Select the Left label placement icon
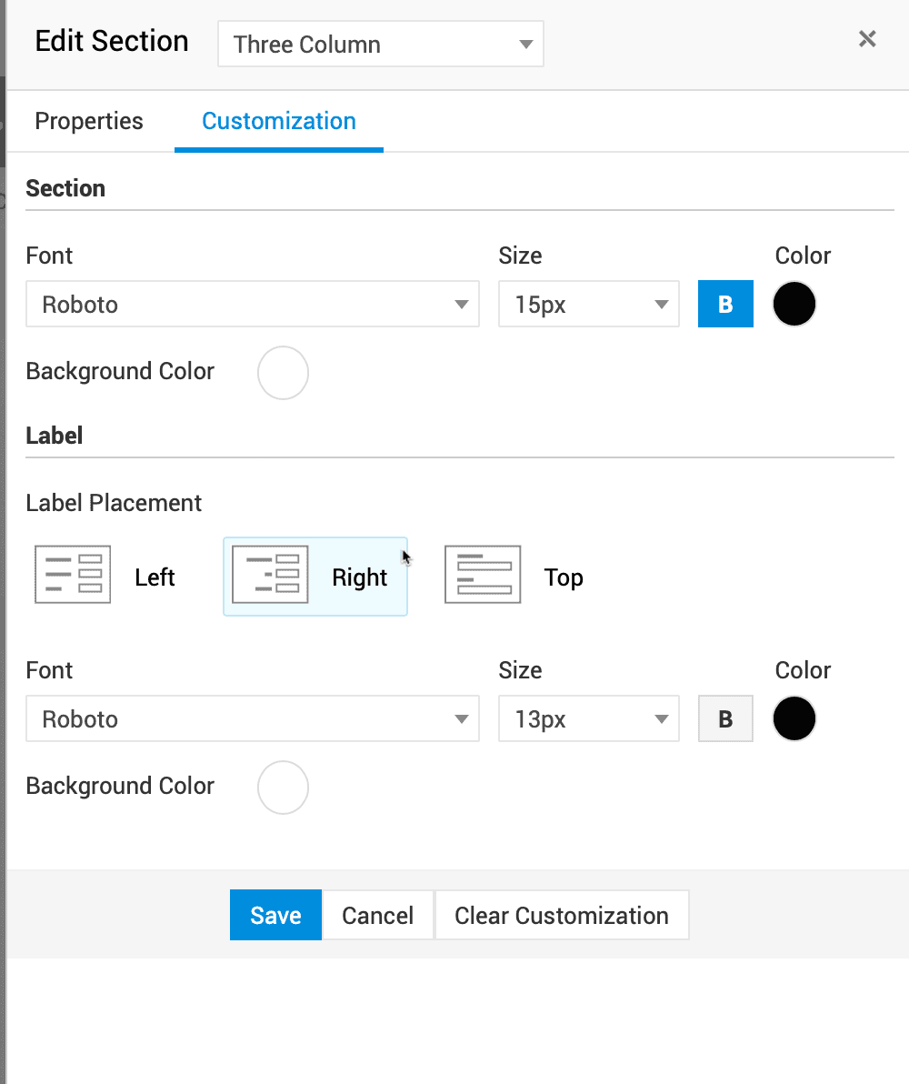 pyautogui.click(x=73, y=575)
